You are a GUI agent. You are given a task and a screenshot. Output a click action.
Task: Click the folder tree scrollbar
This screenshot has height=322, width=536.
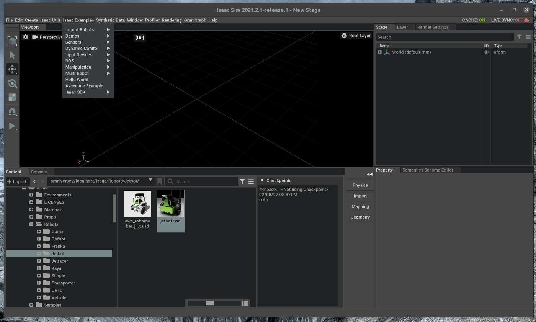coord(114,208)
